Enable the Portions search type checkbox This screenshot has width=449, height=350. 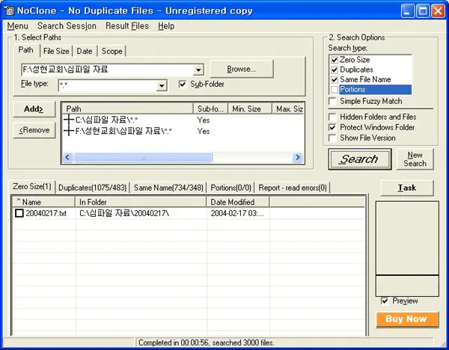pos(334,90)
